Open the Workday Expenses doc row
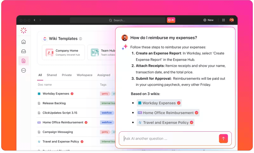Screen dimensions: 254x153 click(76, 94)
